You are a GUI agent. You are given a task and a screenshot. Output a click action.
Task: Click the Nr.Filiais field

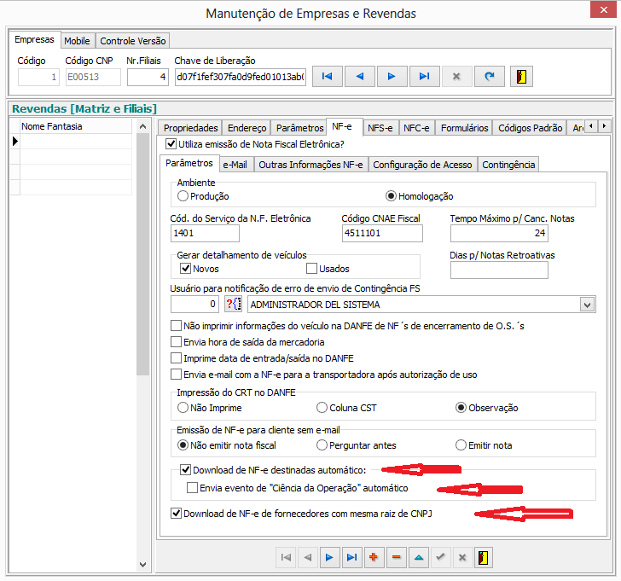point(148,77)
